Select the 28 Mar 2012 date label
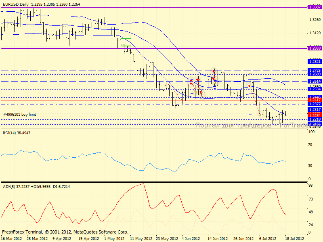 pyautogui.click(x=37, y=239)
